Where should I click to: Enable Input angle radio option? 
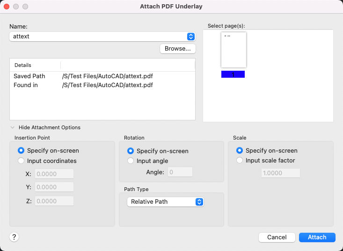(x=131, y=161)
